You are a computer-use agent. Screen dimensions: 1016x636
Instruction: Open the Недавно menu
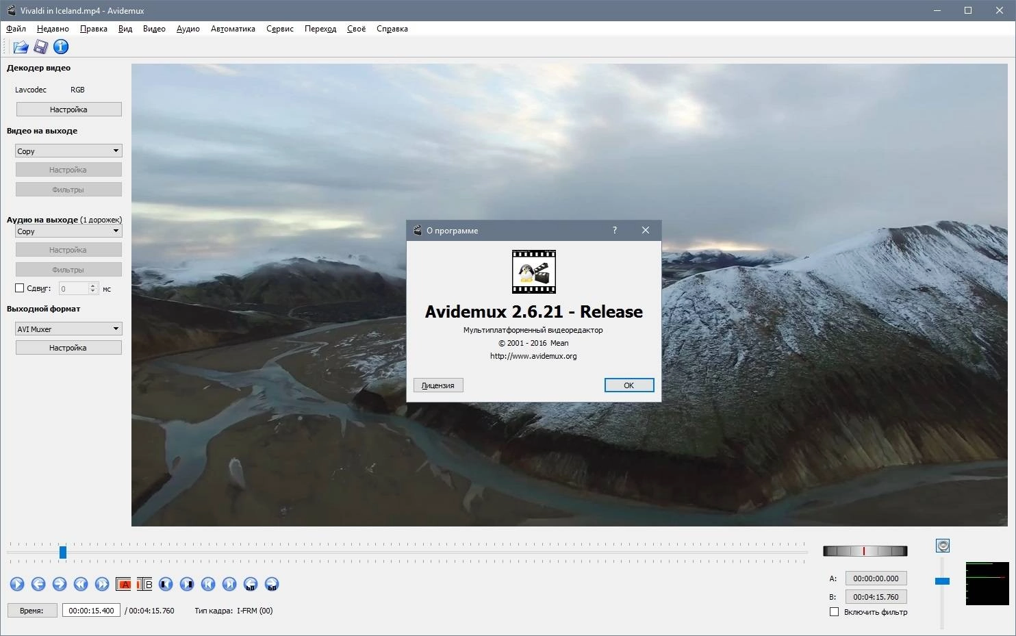[53, 29]
